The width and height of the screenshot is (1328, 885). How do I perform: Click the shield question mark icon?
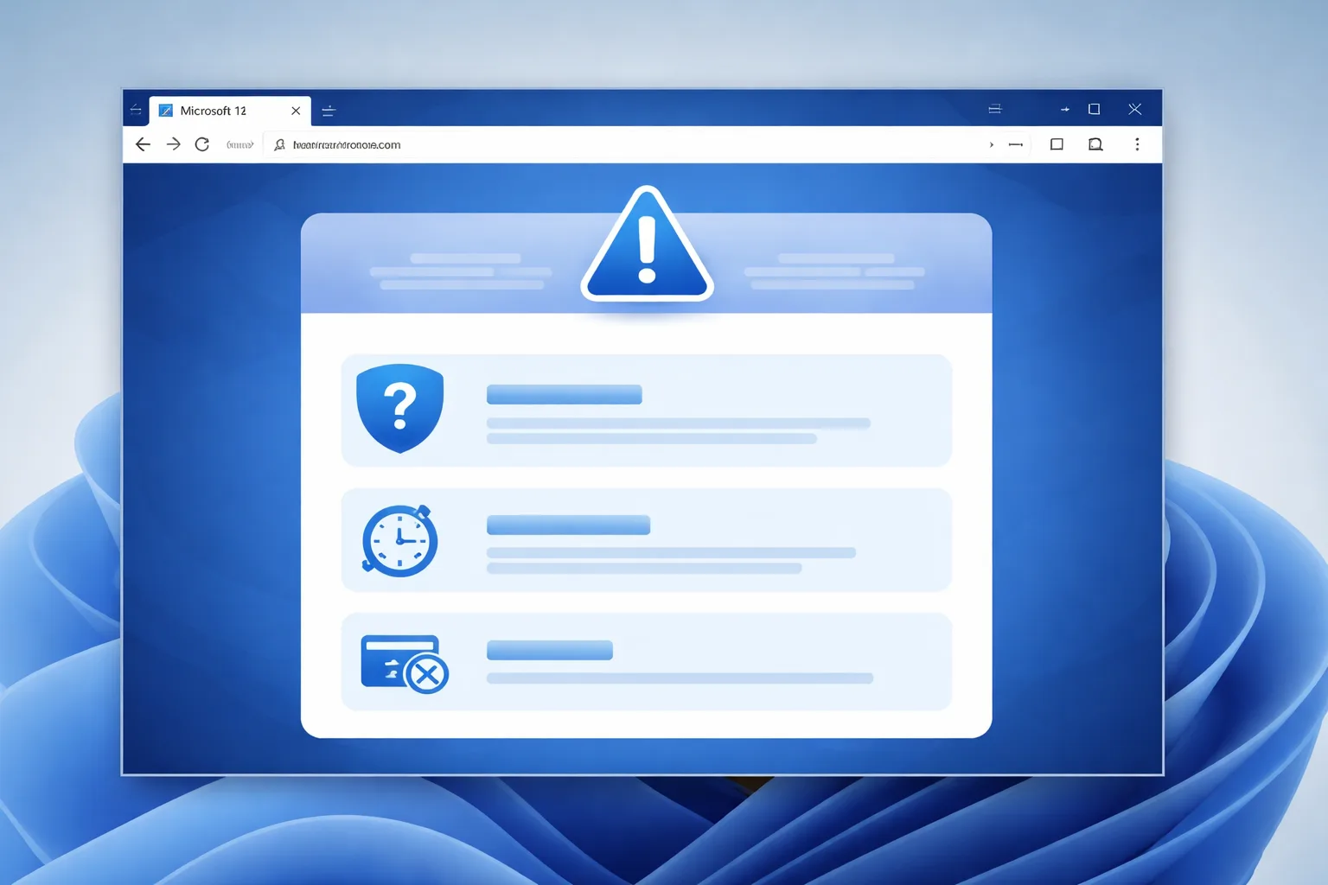(399, 408)
